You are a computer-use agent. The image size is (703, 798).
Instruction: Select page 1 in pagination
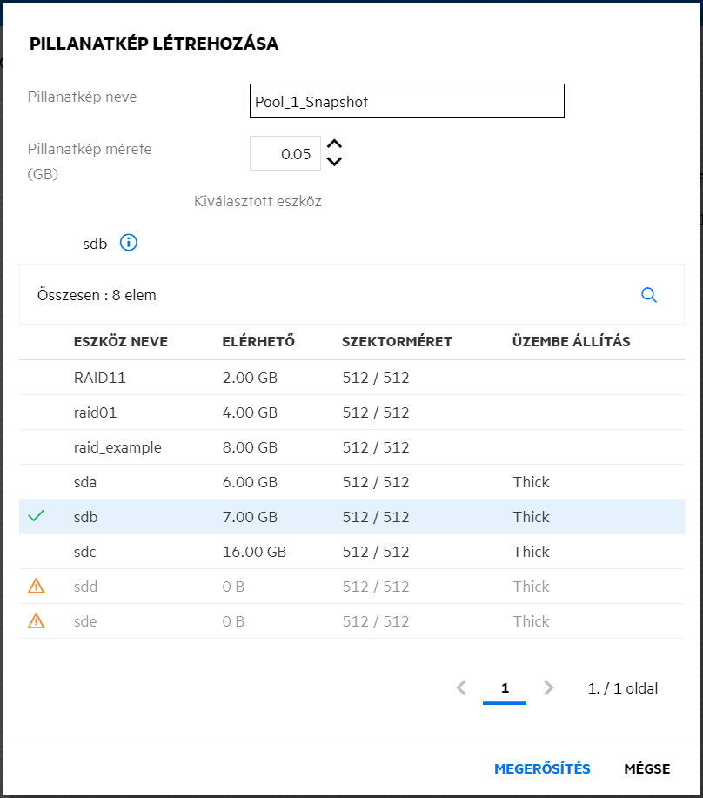pos(505,688)
